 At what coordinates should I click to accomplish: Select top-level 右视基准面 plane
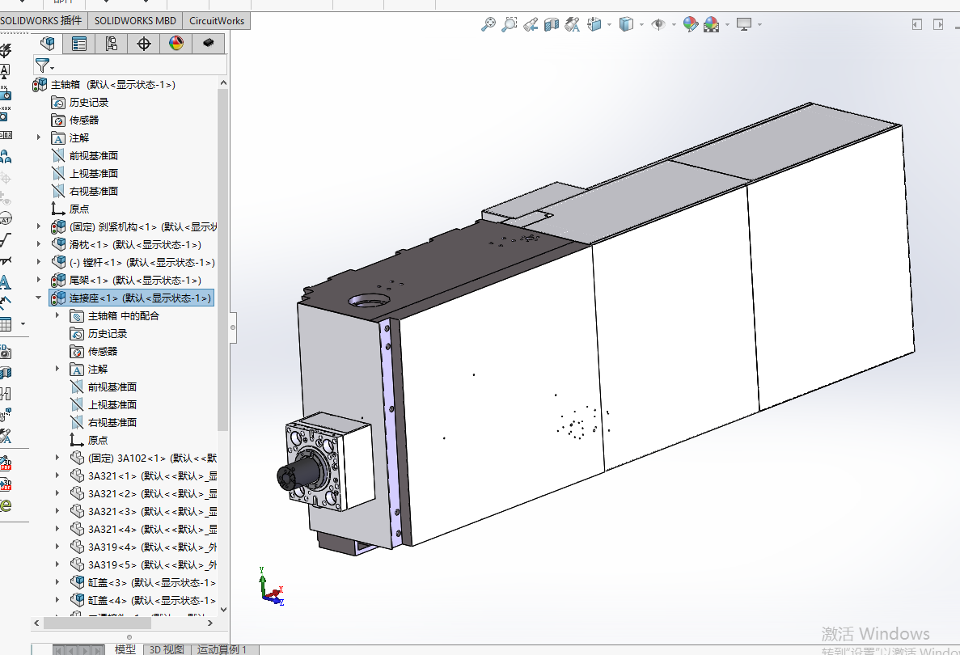pyautogui.click(x=85, y=191)
